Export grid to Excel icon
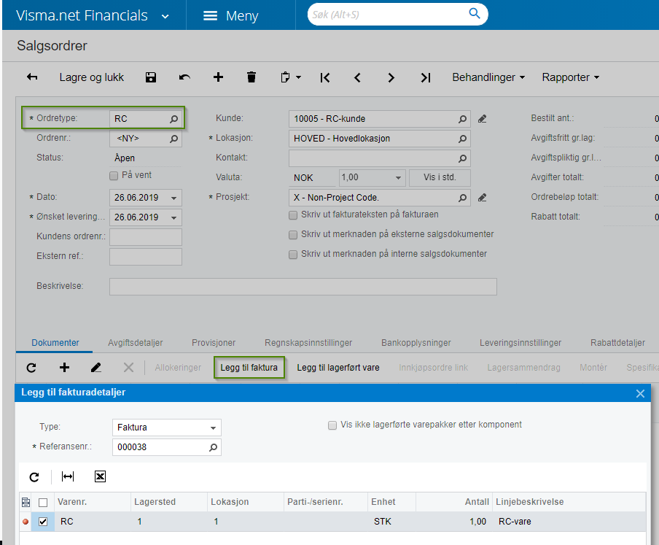This screenshot has height=545, width=659. coord(100,476)
